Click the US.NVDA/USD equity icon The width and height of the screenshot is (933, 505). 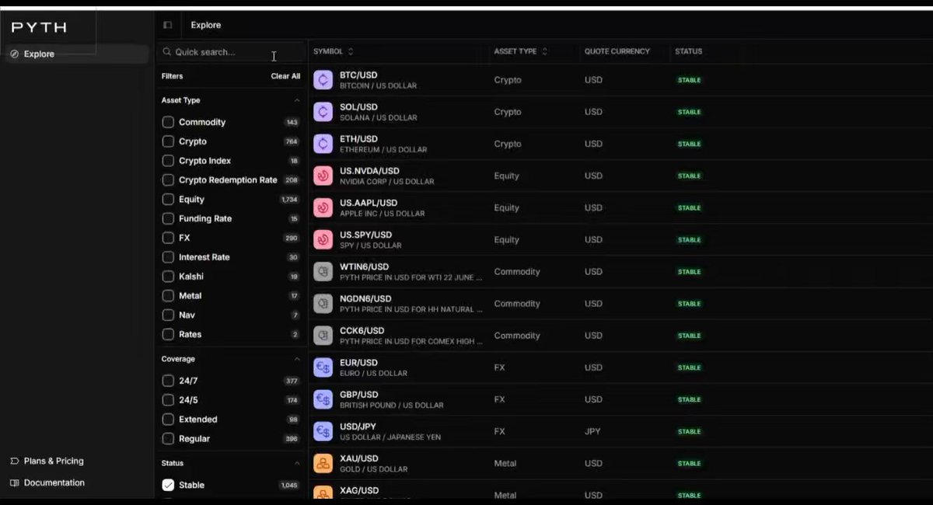[323, 176]
